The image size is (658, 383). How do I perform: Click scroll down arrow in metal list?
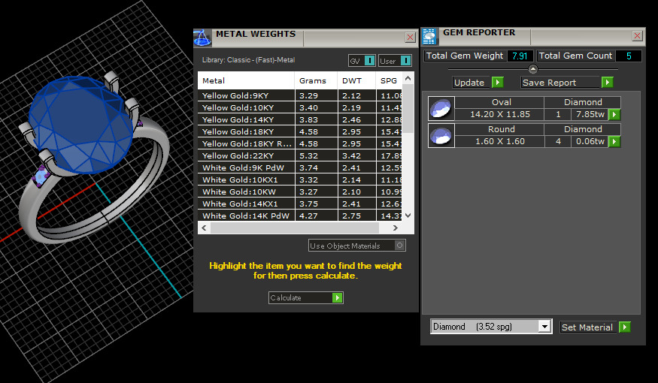pyautogui.click(x=408, y=216)
